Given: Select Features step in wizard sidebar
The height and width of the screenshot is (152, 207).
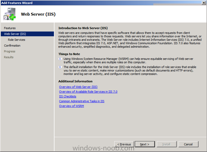Looking at the screenshot, I should coord(10,28).
